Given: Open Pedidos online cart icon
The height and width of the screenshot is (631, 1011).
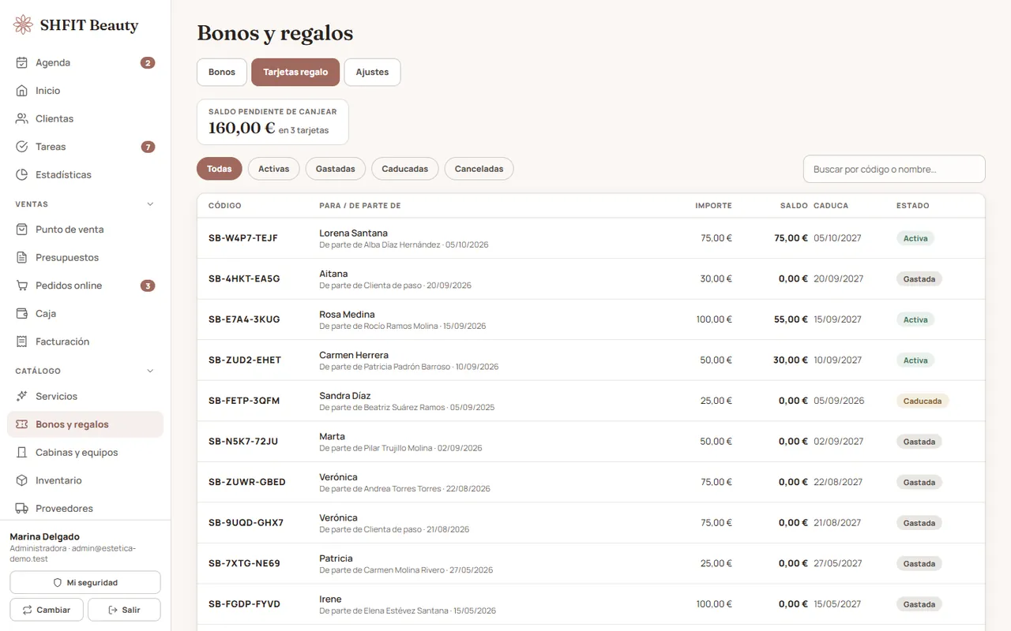Looking at the screenshot, I should [x=22, y=286].
